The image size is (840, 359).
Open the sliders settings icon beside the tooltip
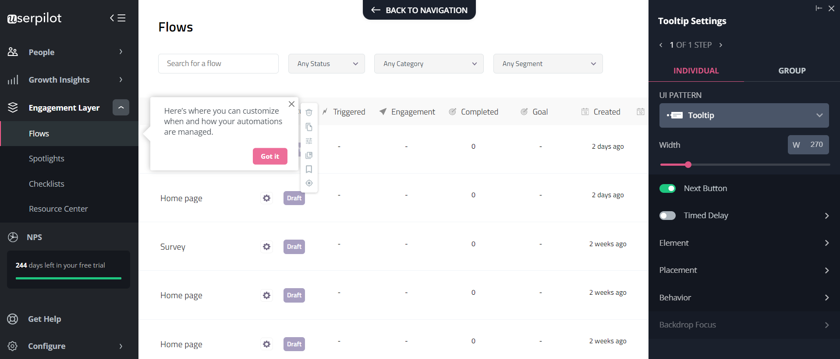coord(309,141)
